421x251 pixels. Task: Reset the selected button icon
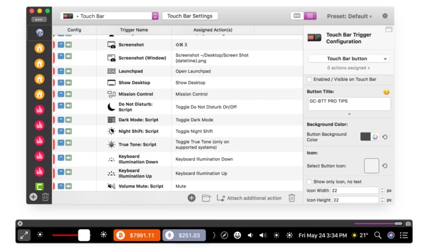385,166
